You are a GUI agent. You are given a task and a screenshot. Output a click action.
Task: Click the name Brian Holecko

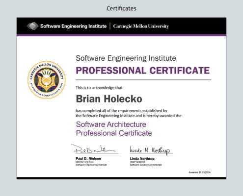pyautogui.click(x=109, y=99)
